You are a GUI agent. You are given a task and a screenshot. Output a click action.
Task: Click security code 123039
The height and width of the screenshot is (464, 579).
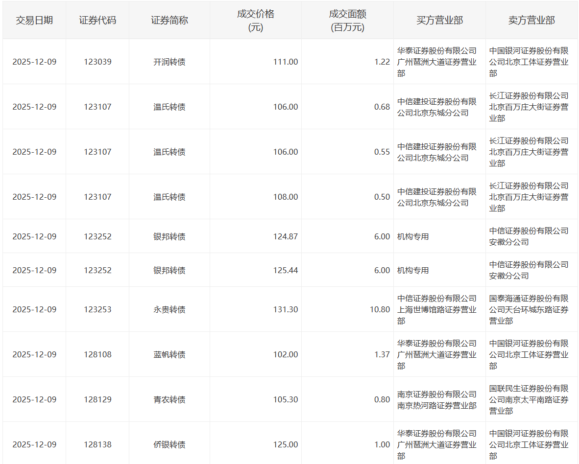point(97,62)
